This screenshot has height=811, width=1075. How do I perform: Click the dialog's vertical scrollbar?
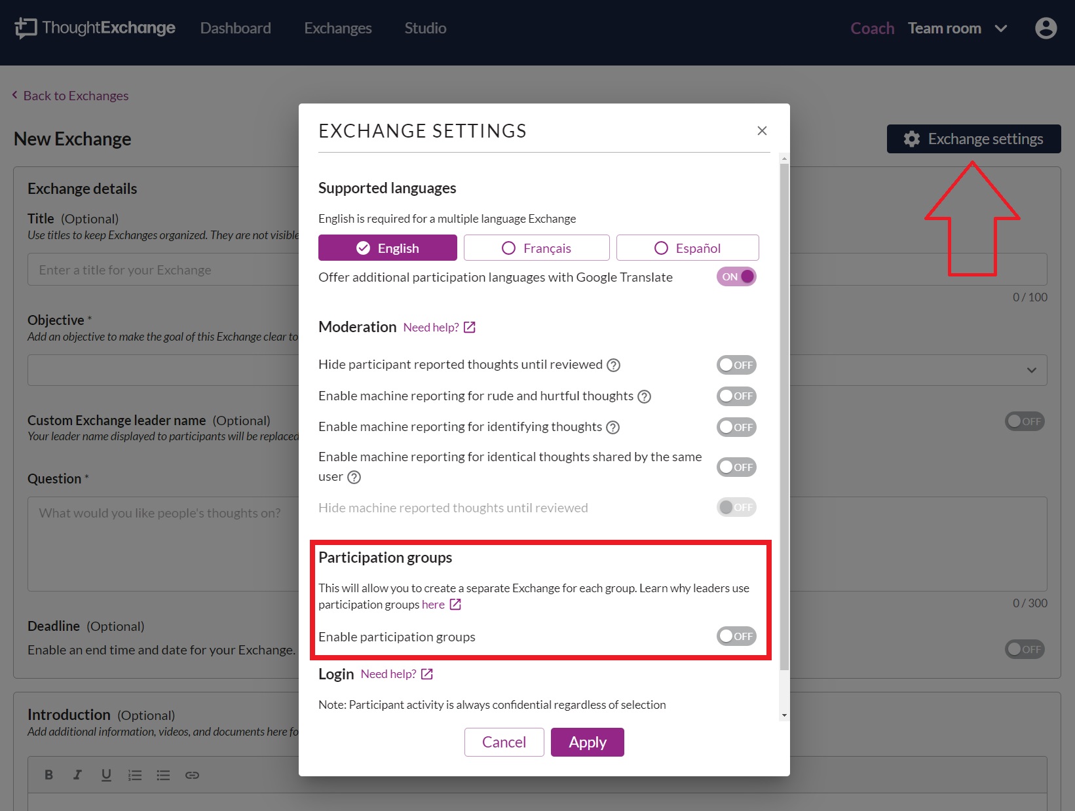point(784,417)
